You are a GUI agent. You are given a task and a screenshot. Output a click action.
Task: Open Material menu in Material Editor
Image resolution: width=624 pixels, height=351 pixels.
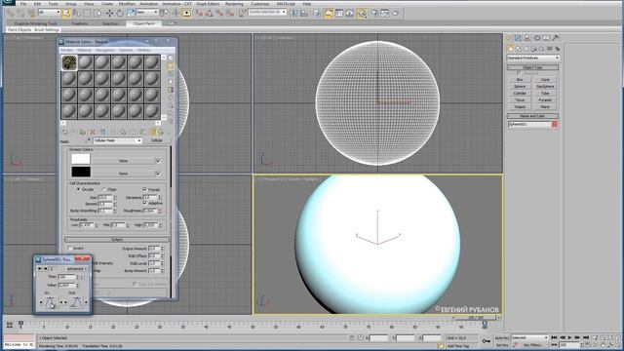point(84,50)
